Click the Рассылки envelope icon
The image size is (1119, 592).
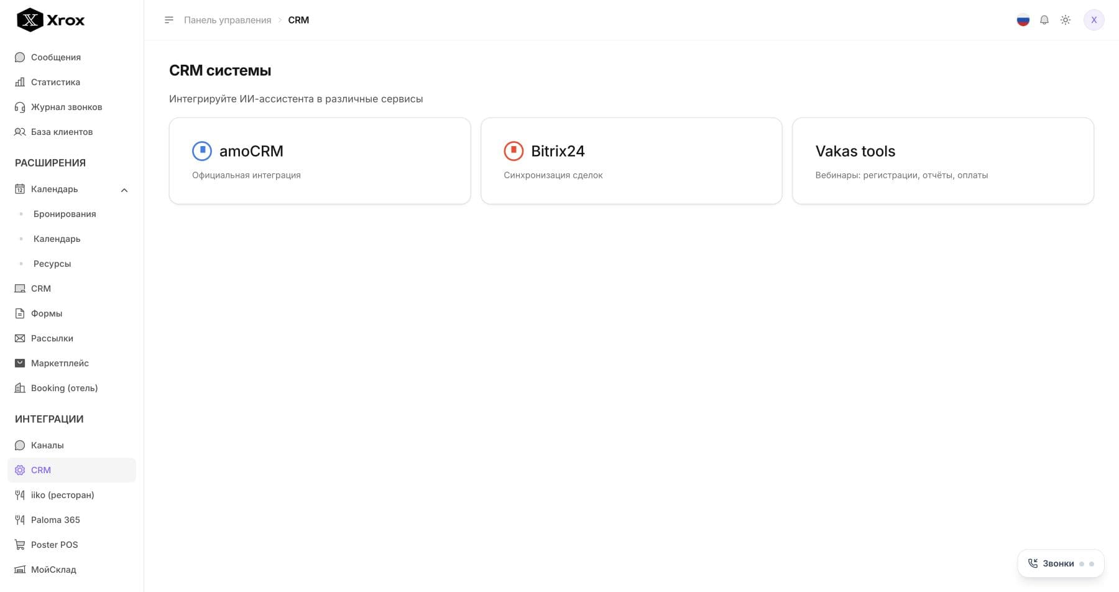[x=20, y=338]
